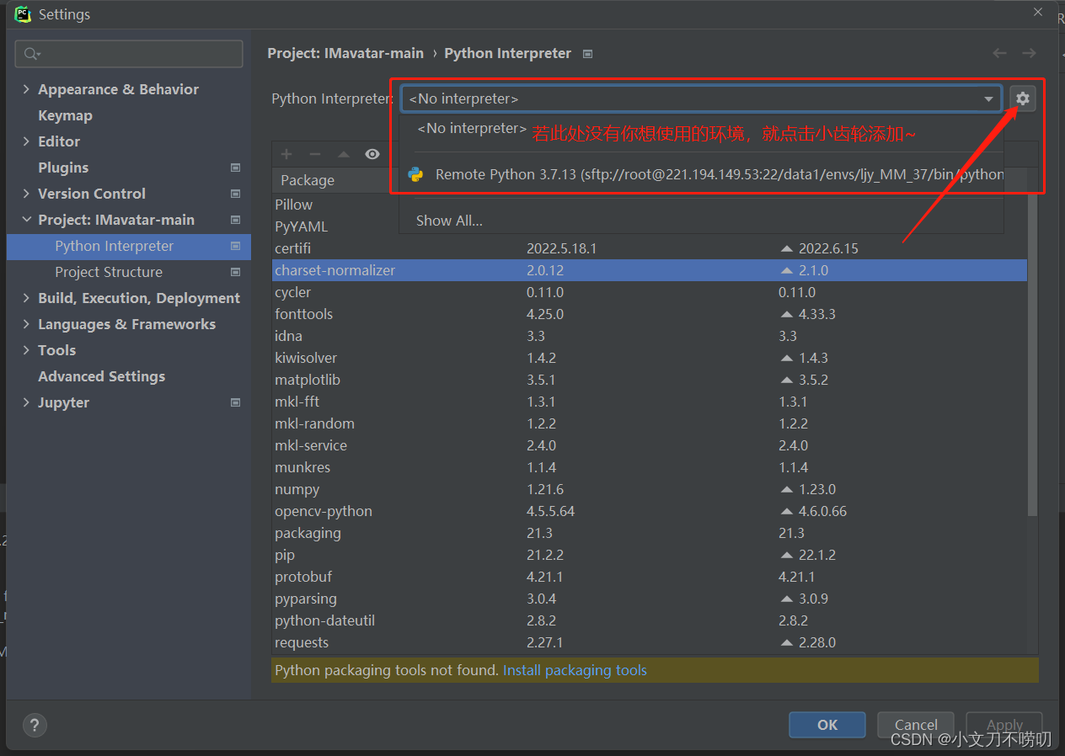Click the add package plus icon
The width and height of the screenshot is (1065, 756).
pos(286,154)
